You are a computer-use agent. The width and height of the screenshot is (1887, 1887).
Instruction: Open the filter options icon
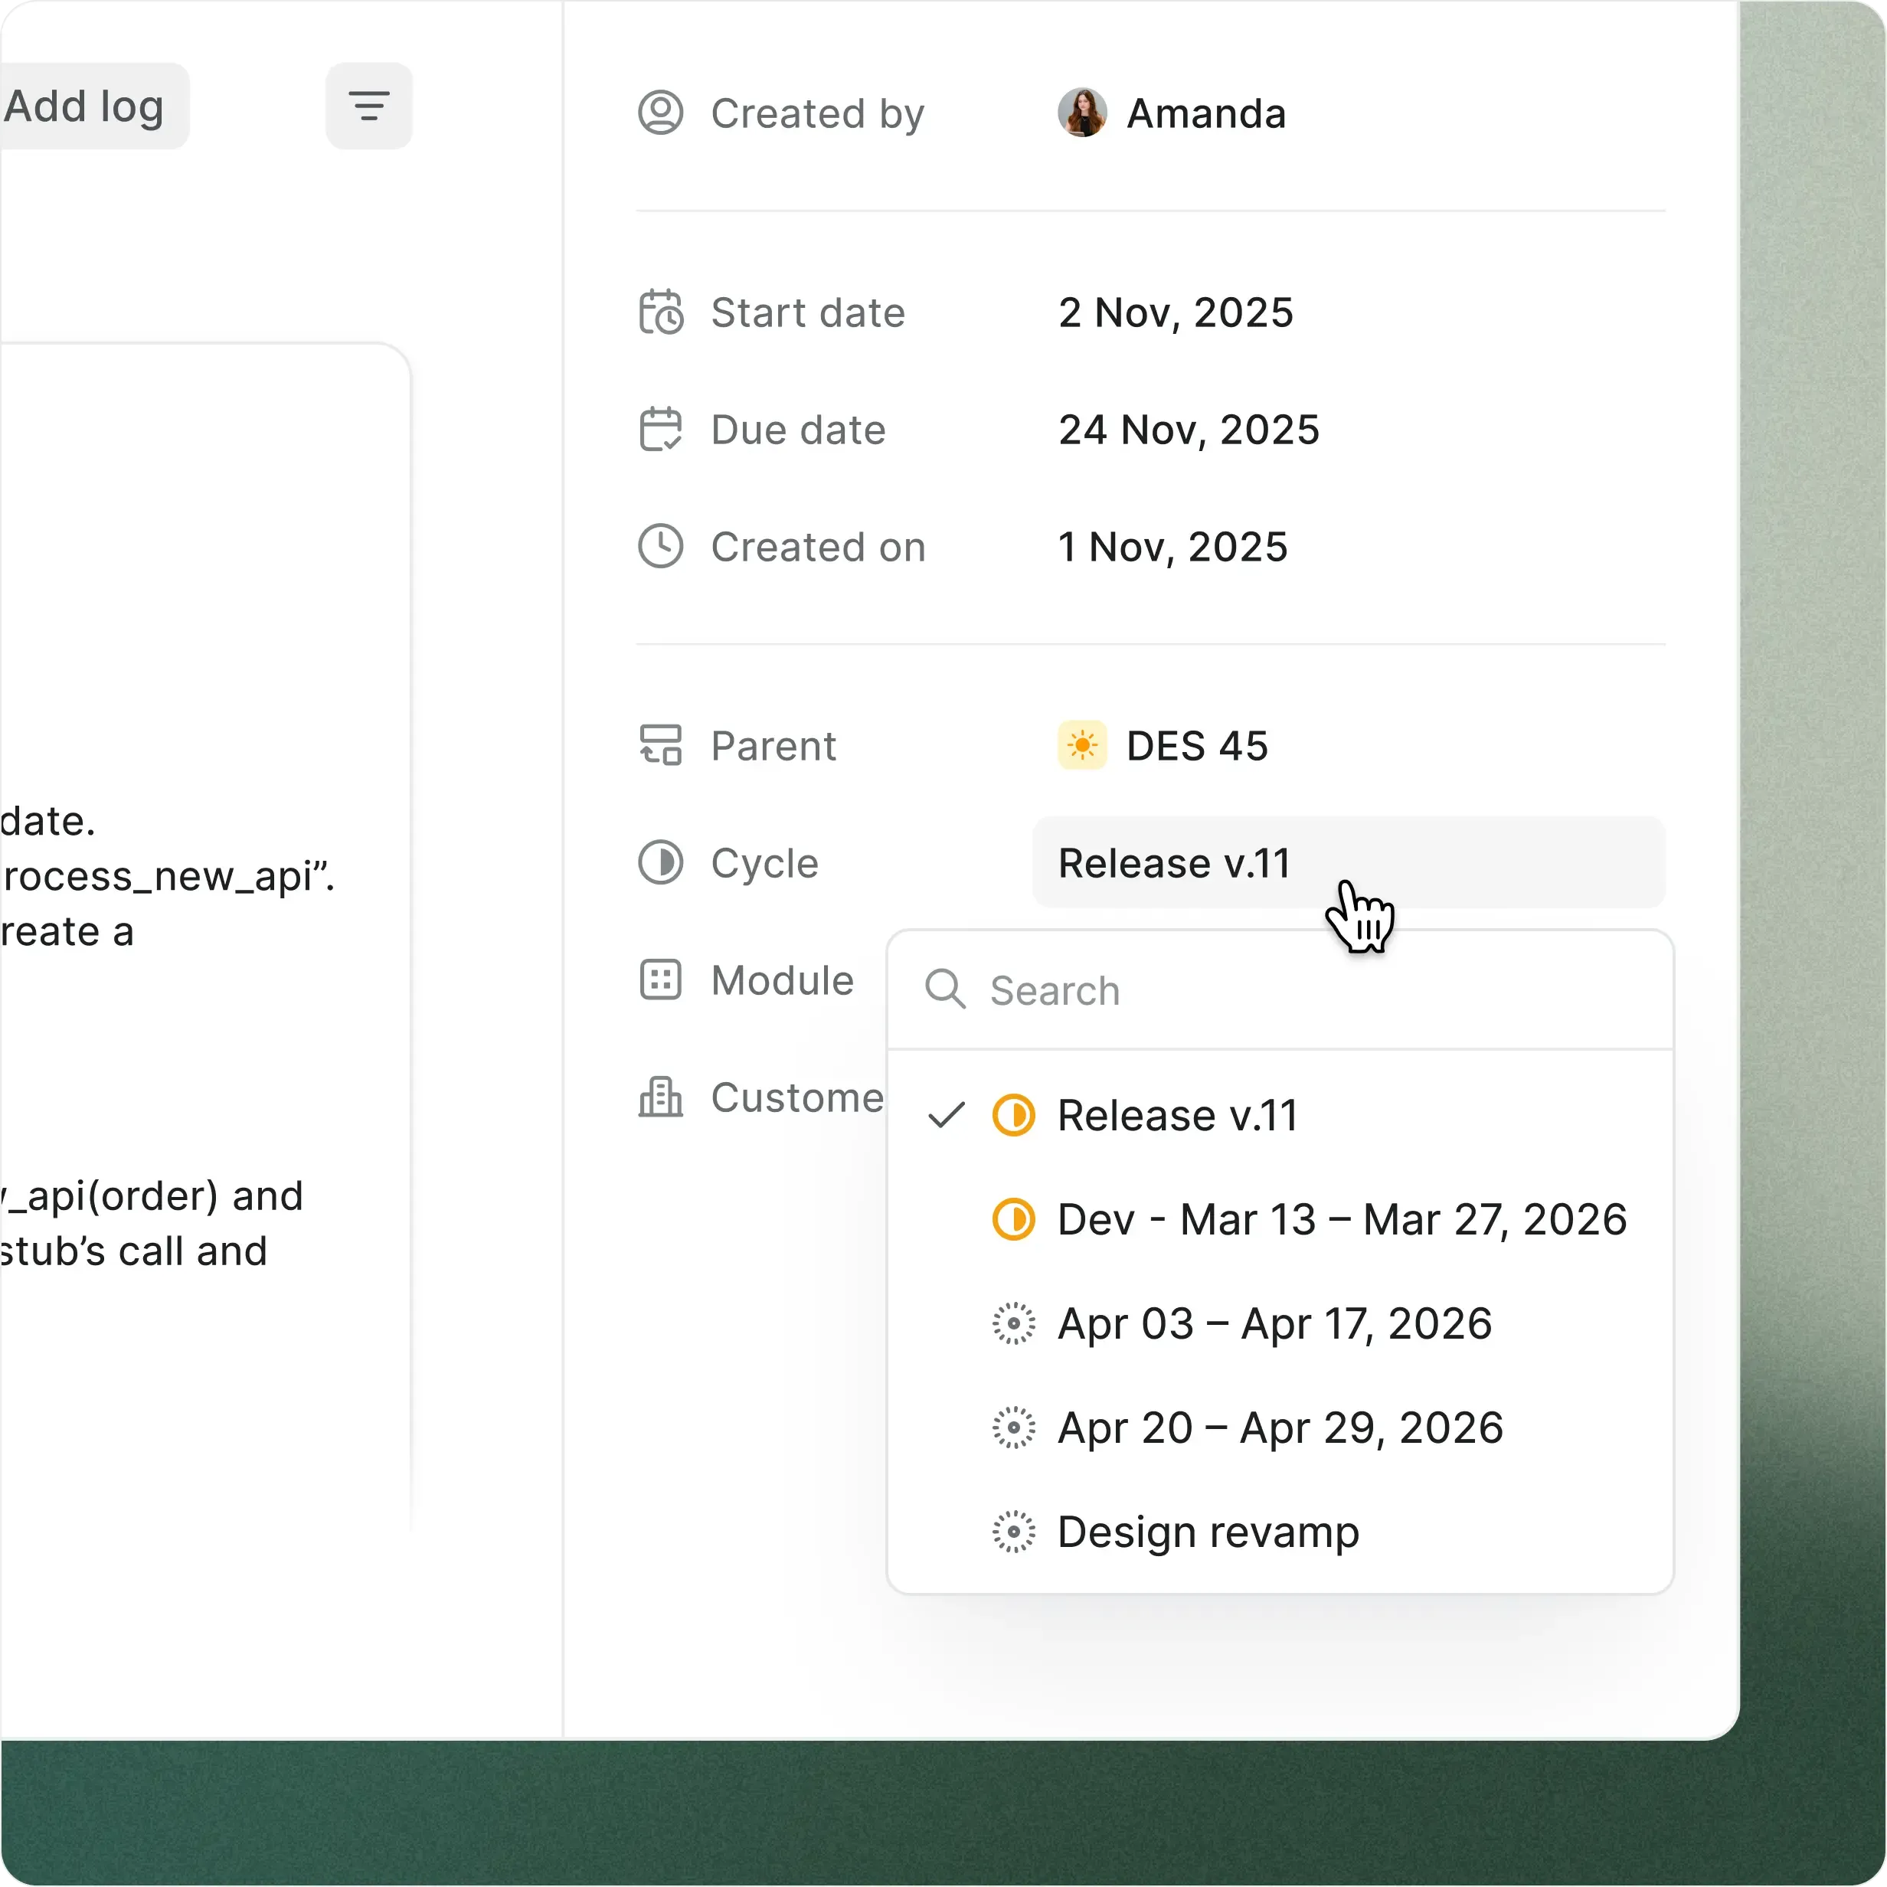(368, 106)
